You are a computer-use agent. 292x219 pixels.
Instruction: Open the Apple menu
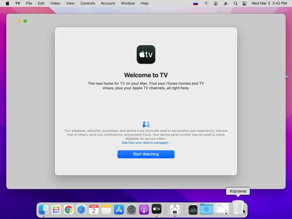[x=7, y=3]
